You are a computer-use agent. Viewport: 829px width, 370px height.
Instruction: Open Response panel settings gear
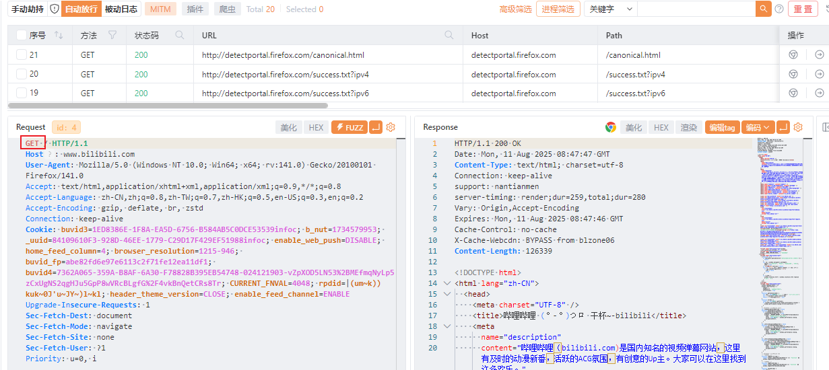coord(798,127)
